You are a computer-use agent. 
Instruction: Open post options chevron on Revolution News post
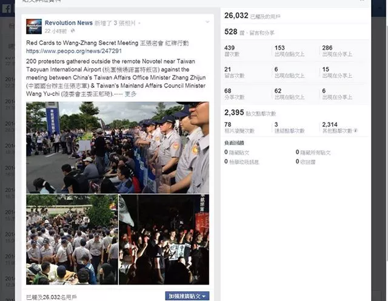(x=207, y=22)
